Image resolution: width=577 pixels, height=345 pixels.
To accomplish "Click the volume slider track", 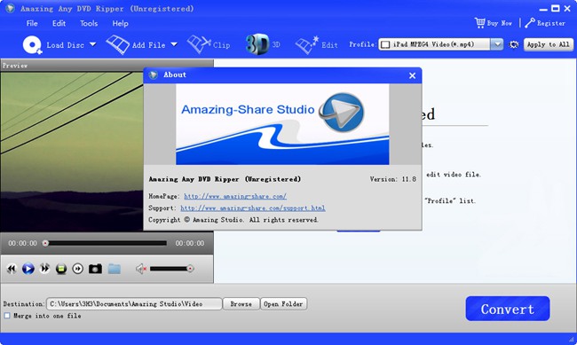I will [x=171, y=269].
